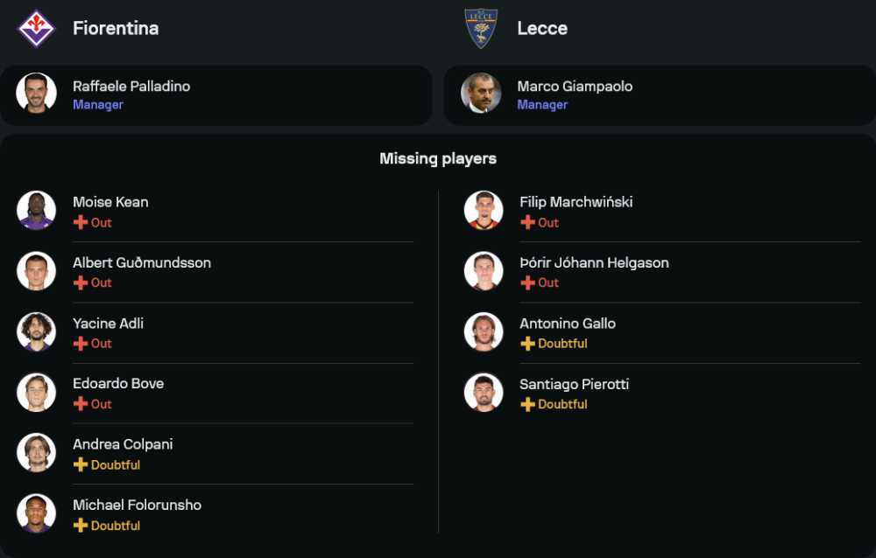Click the Lecce club crest icon
This screenshot has height=558, width=876.
[x=481, y=29]
